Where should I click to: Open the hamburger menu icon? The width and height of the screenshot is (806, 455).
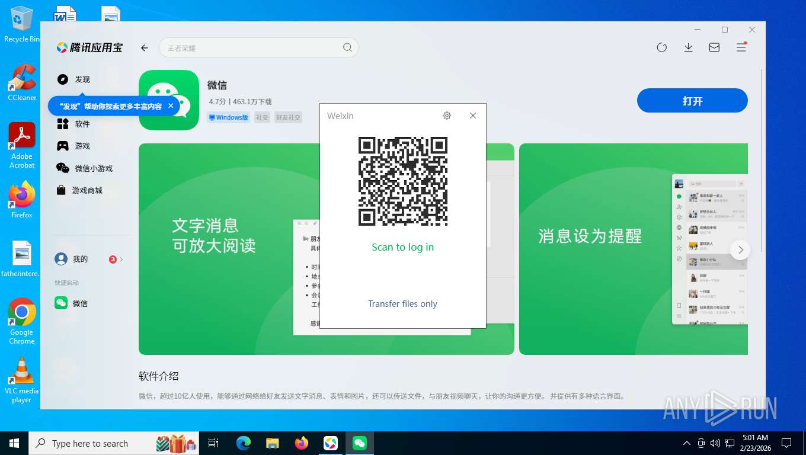pos(741,47)
